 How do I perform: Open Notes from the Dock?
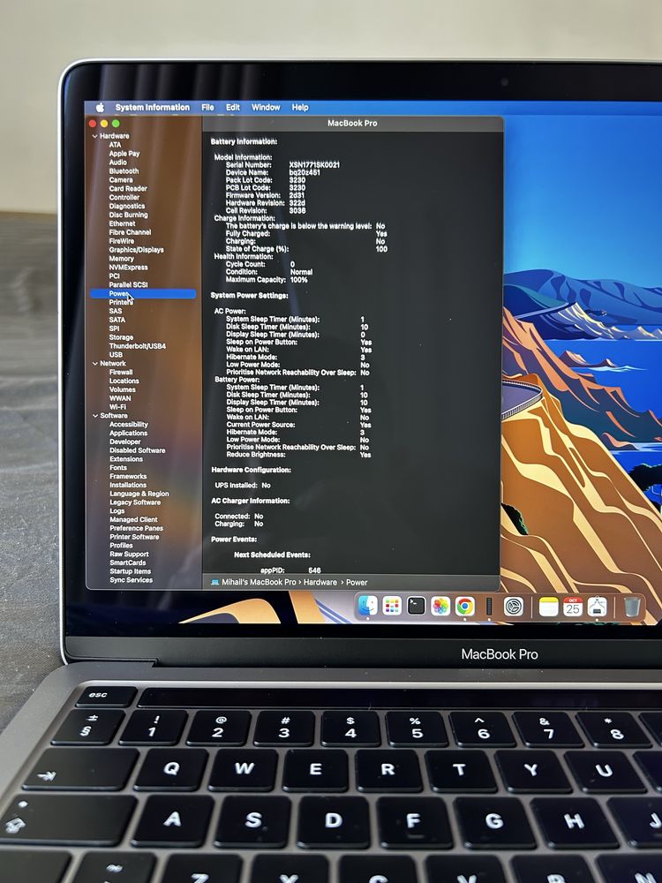tap(548, 607)
